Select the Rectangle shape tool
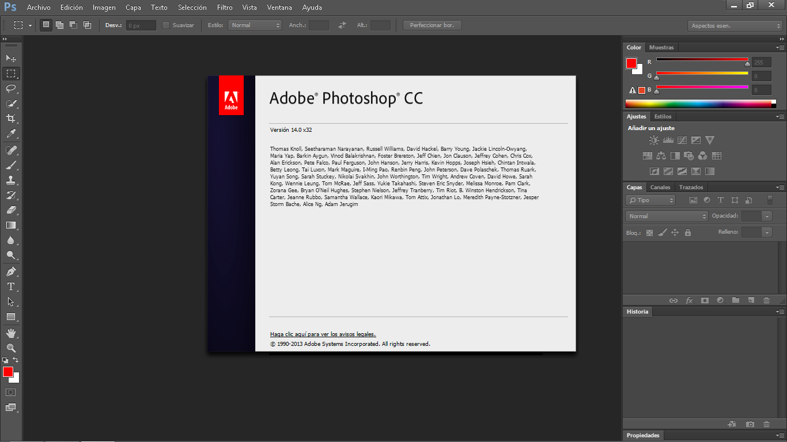The width and height of the screenshot is (787, 442). tap(11, 317)
